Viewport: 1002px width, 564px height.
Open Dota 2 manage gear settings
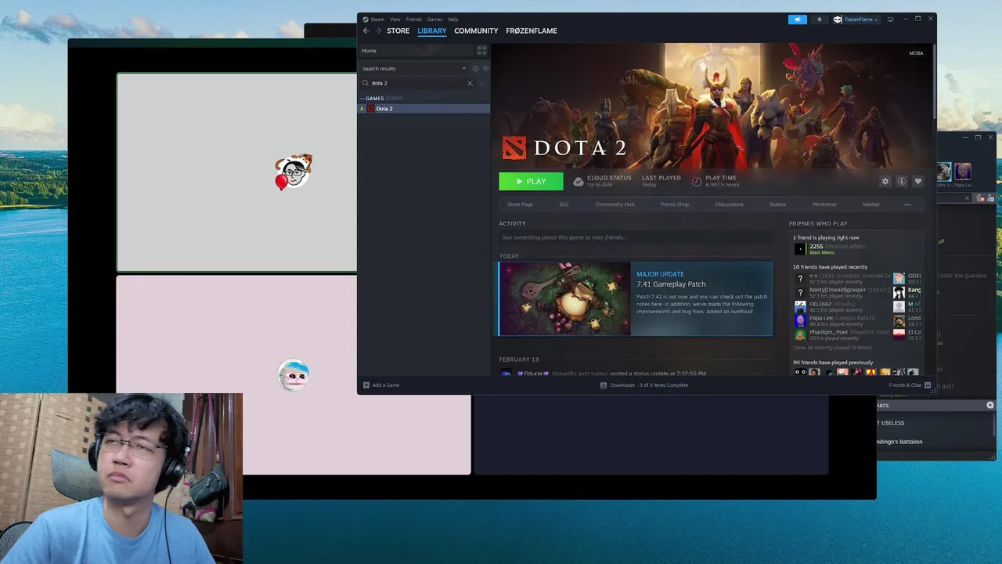(x=885, y=181)
